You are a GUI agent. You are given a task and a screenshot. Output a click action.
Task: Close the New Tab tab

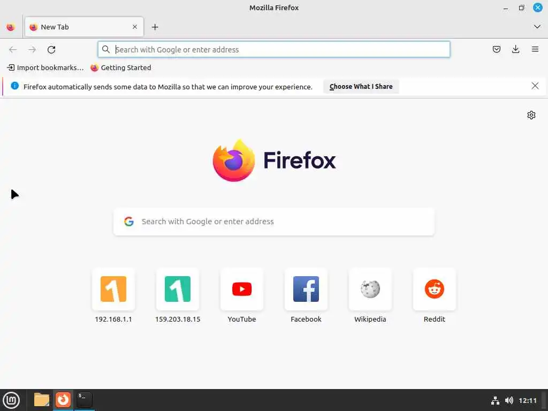(x=135, y=27)
